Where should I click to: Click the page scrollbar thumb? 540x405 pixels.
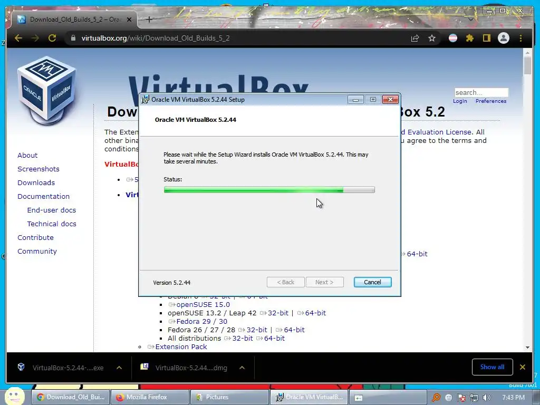527,65
